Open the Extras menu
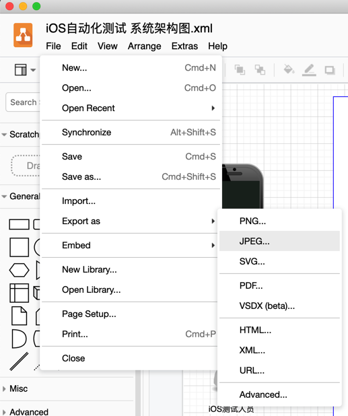The image size is (348, 416). (x=184, y=46)
